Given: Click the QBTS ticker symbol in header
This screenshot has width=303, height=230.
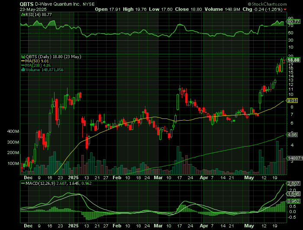Looking at the screenshot, I should click(26, 4).
